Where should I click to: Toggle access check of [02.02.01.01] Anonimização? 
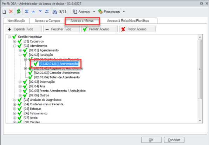pos(36,64)
